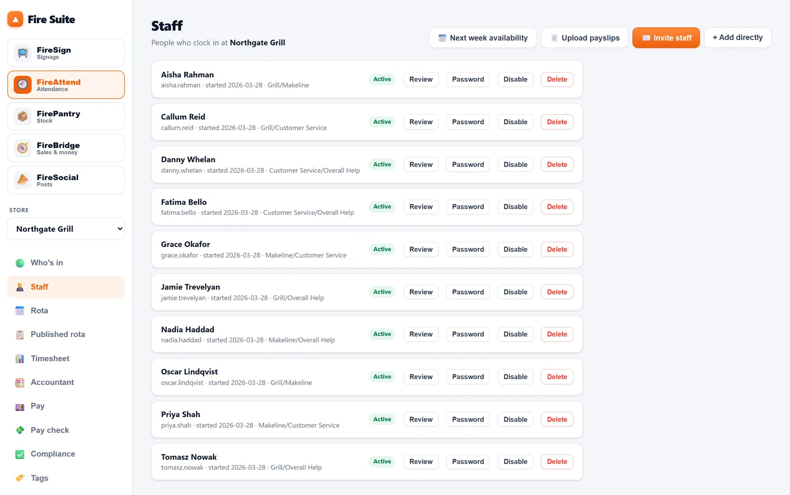Viewport: 790px width, 495px height.
Task: Reset password for Callum Reid
Action: click(468, 122)
